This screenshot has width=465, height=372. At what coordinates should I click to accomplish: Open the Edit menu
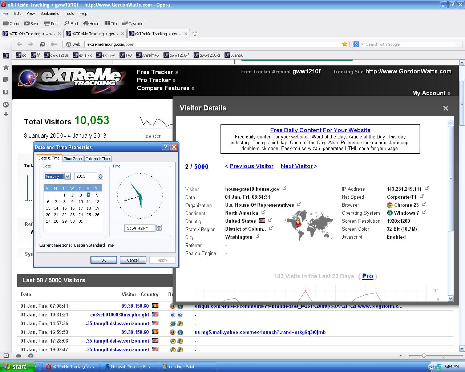click(17, 13)
